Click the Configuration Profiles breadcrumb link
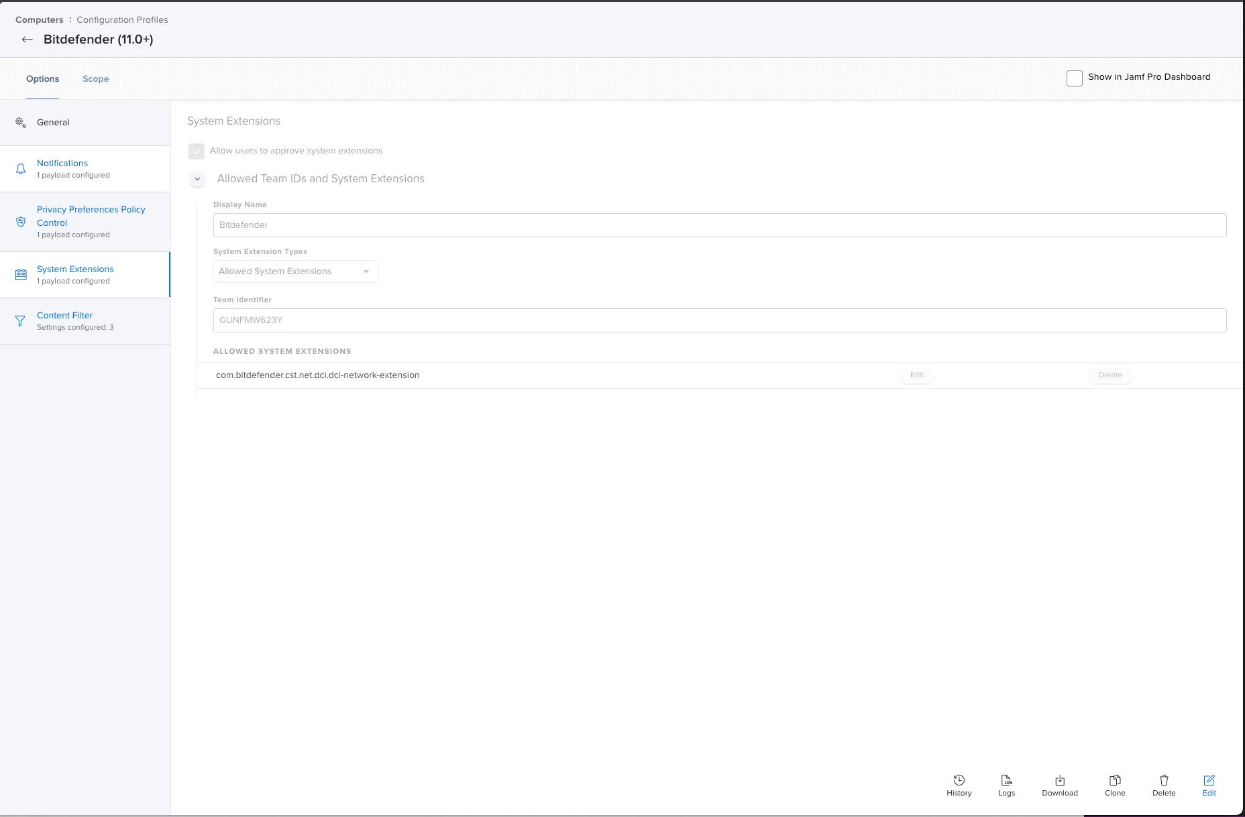Screen dimensions: 1245x817 [x=122, y=20]
